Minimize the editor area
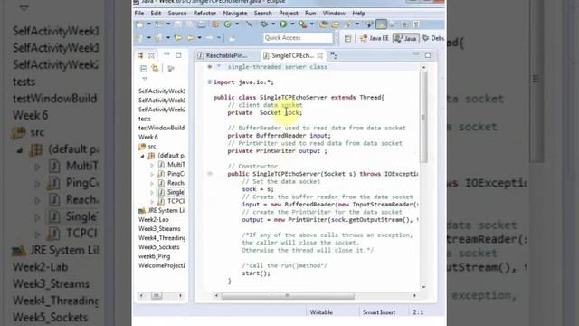579x326 pixels. (416, 54)
